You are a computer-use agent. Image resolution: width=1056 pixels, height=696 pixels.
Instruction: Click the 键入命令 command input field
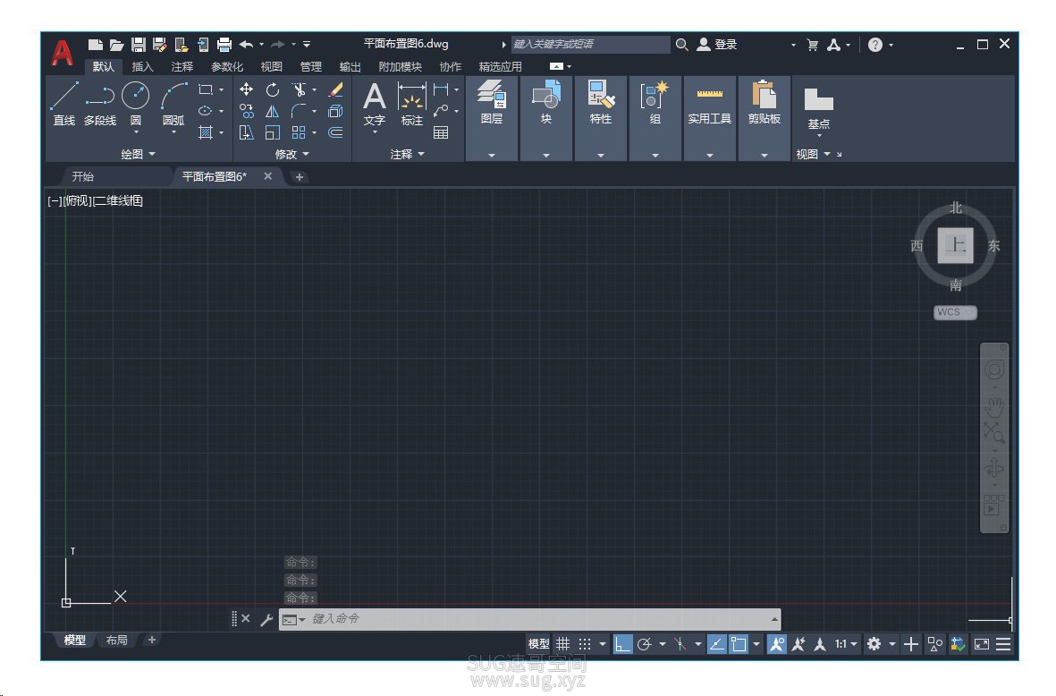point(528,618)
